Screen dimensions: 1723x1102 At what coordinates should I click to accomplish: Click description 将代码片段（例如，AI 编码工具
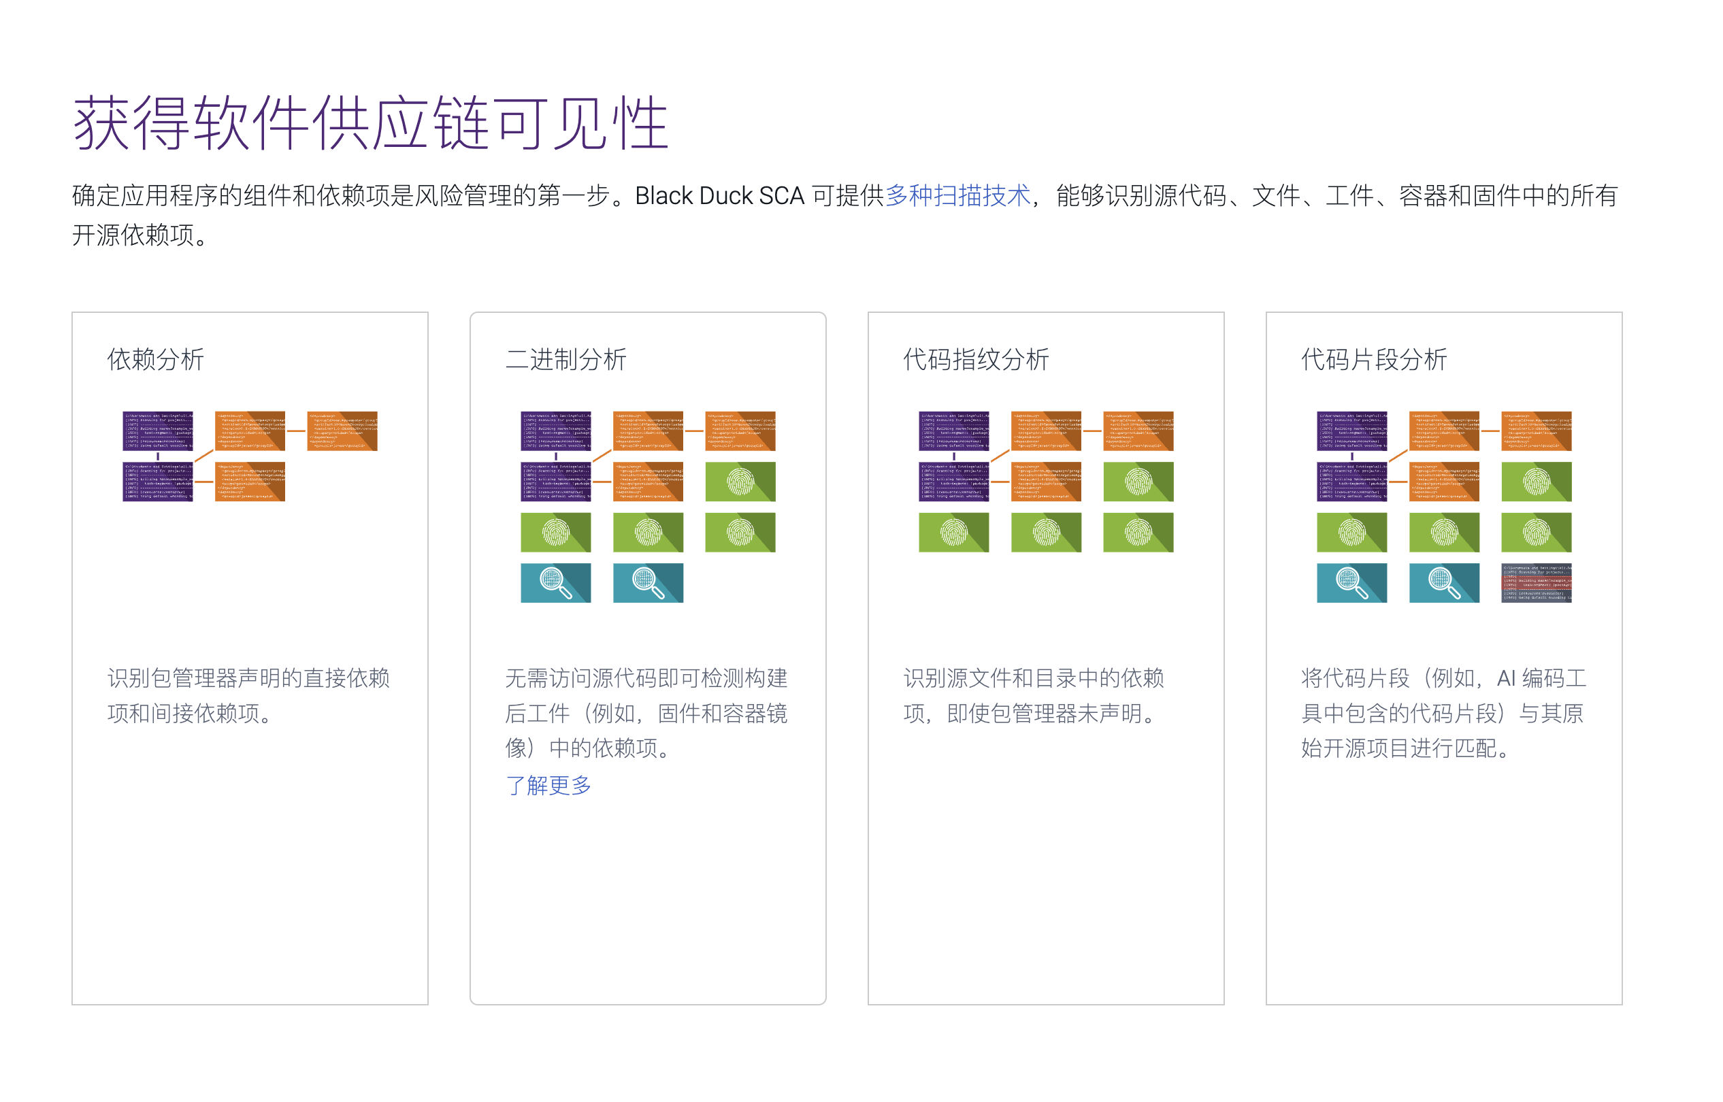[1444, 713]
